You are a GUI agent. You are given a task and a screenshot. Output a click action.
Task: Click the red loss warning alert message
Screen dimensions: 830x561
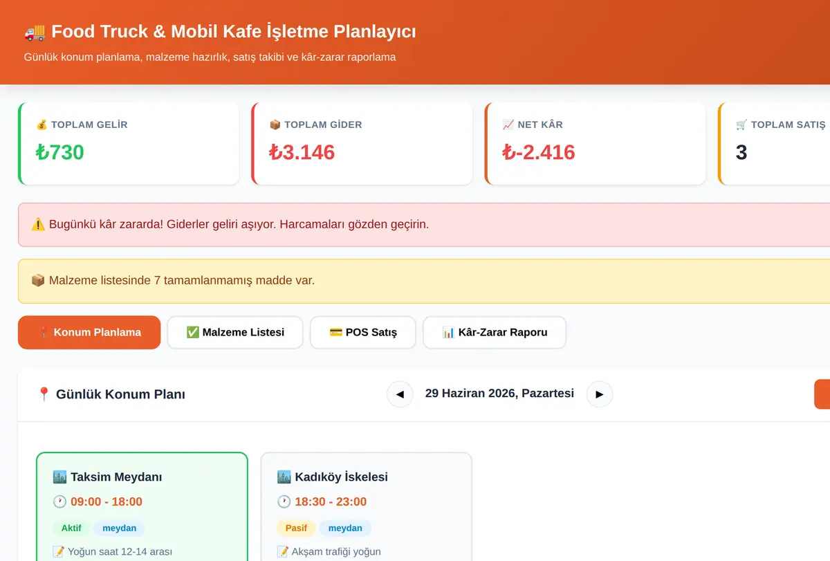click(x=424, y=225)
